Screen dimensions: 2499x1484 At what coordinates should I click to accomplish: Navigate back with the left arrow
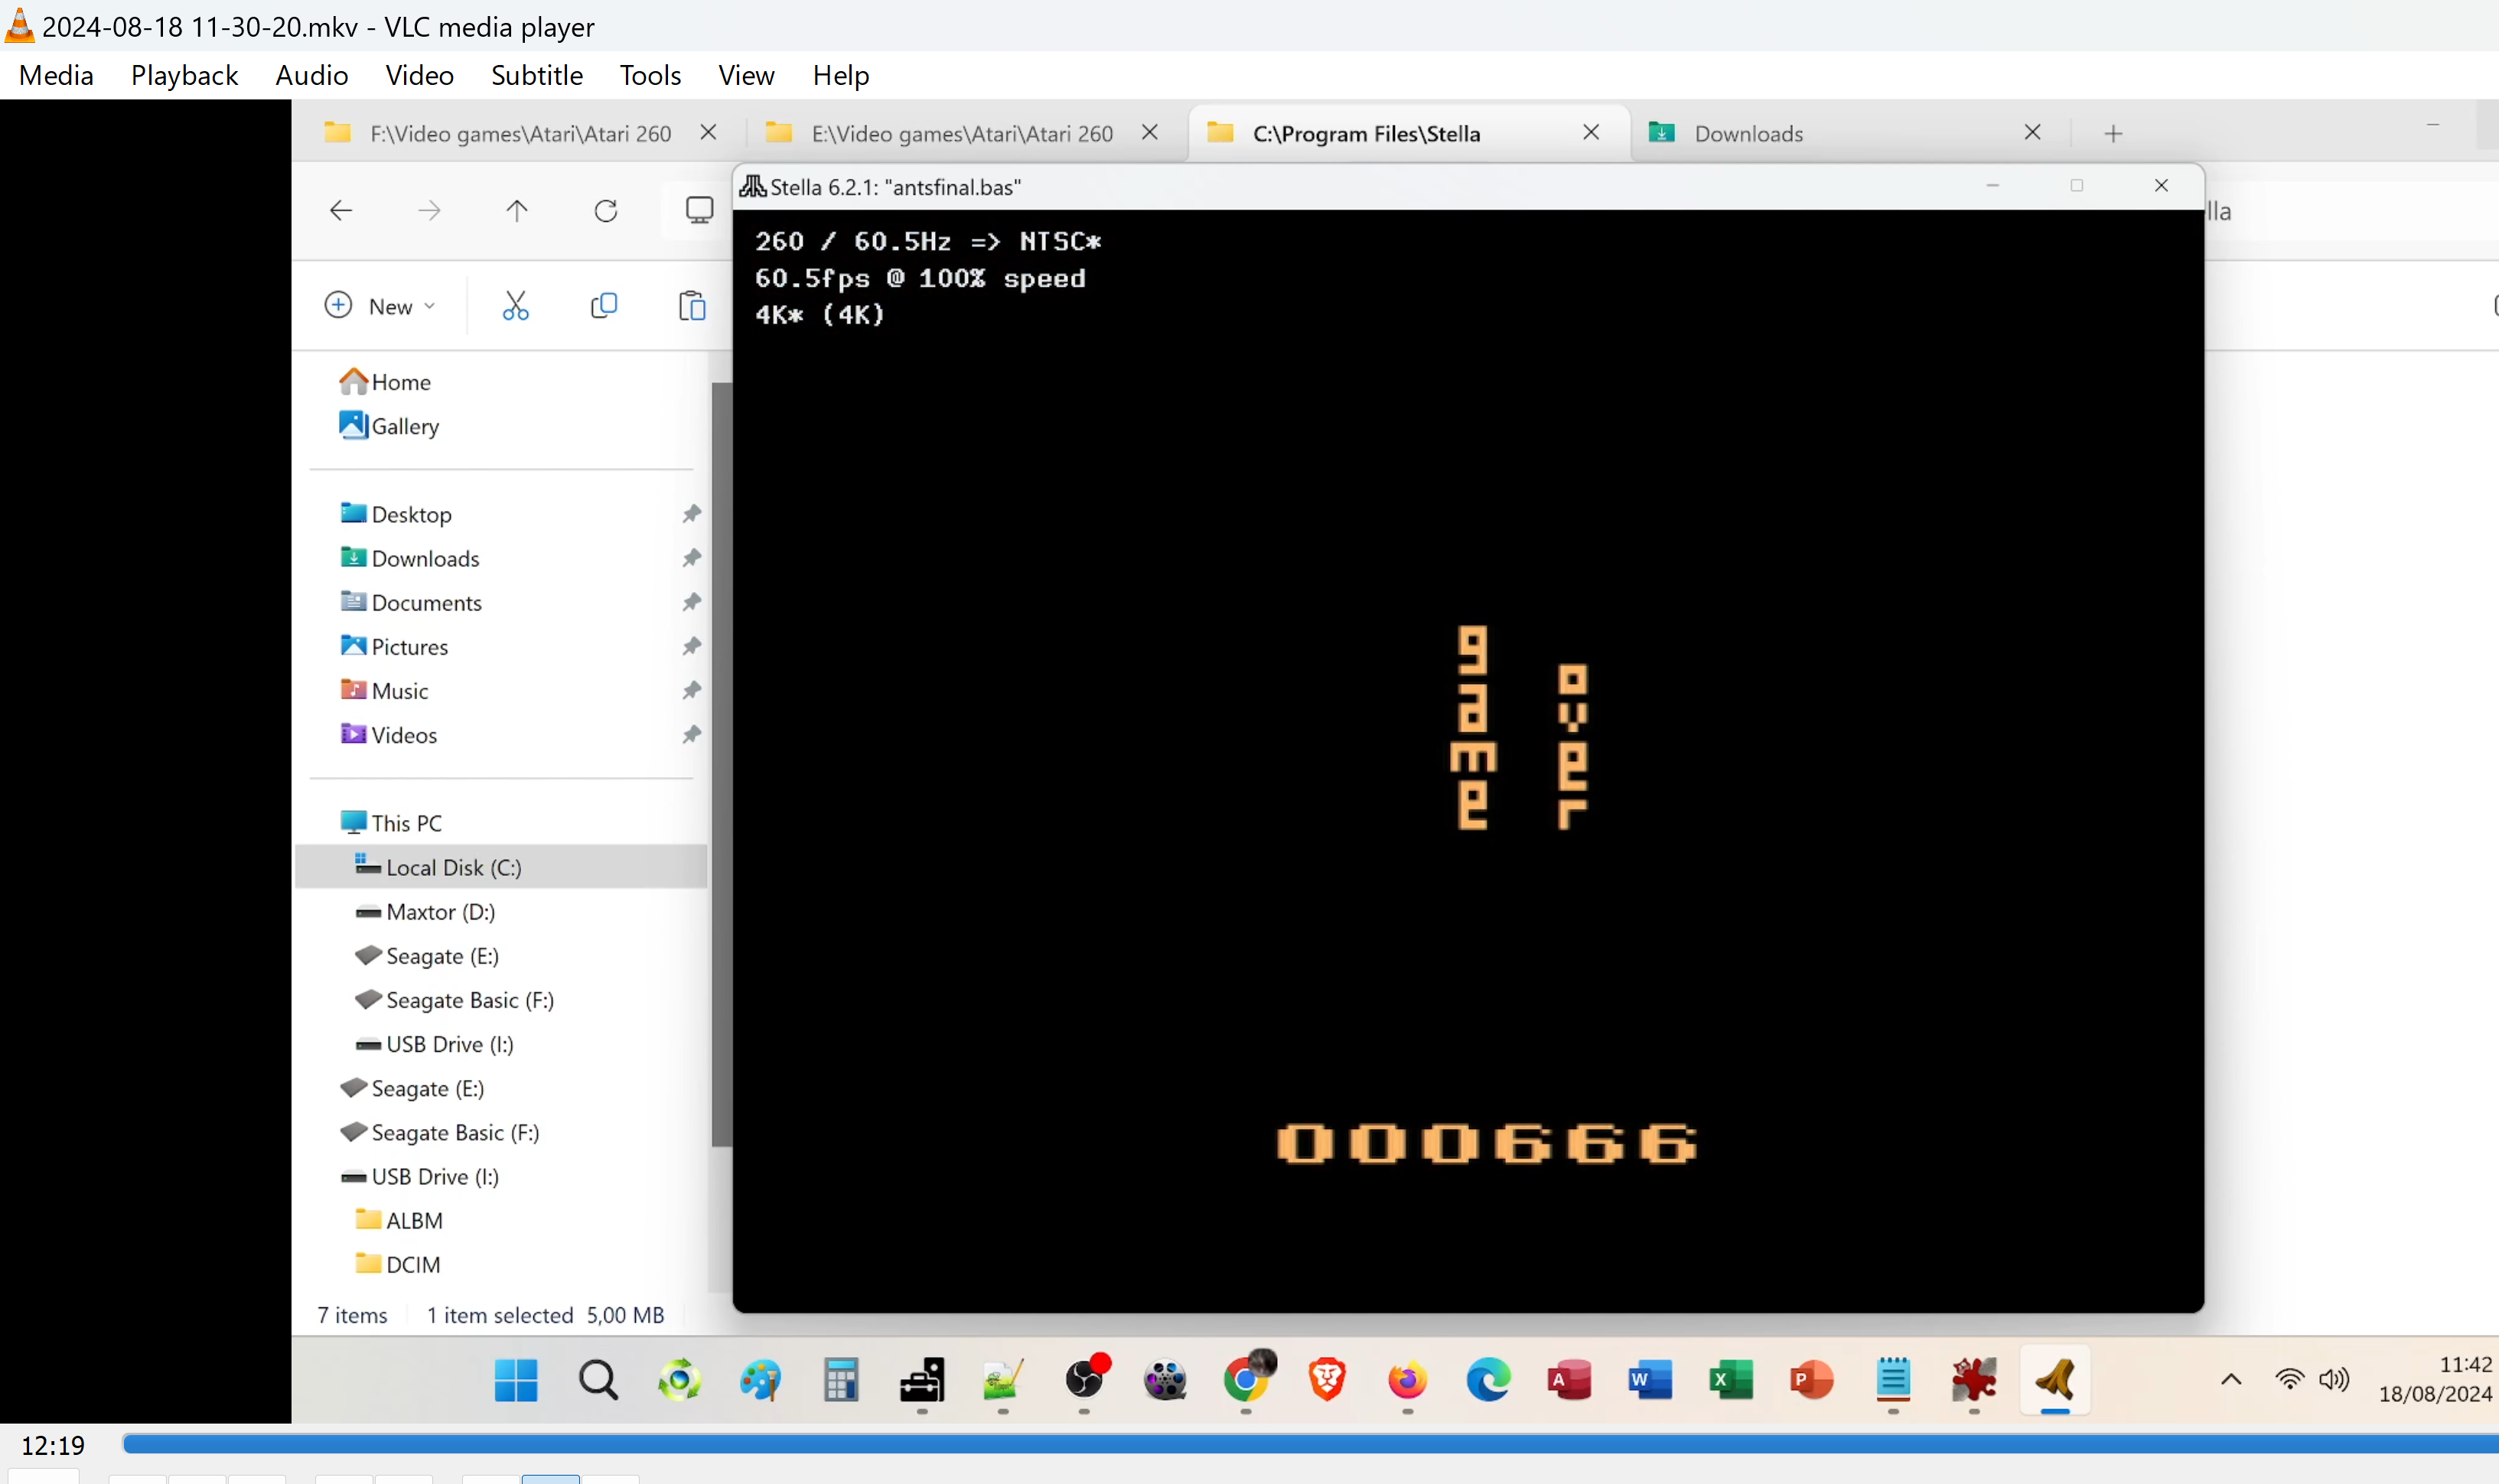click(341, 211)
